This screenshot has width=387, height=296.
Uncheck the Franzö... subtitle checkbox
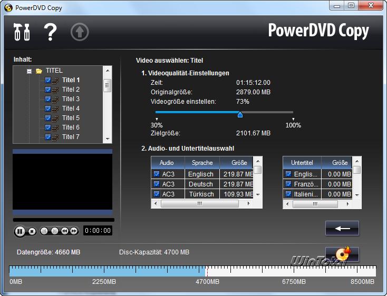(288, 184)
